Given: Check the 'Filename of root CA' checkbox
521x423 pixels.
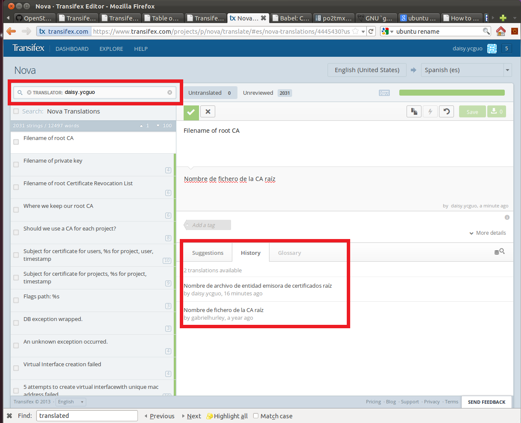Looking at the screenshot, I should tap(16, 142).
